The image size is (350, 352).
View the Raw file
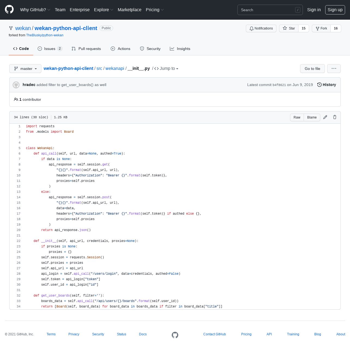297,117
